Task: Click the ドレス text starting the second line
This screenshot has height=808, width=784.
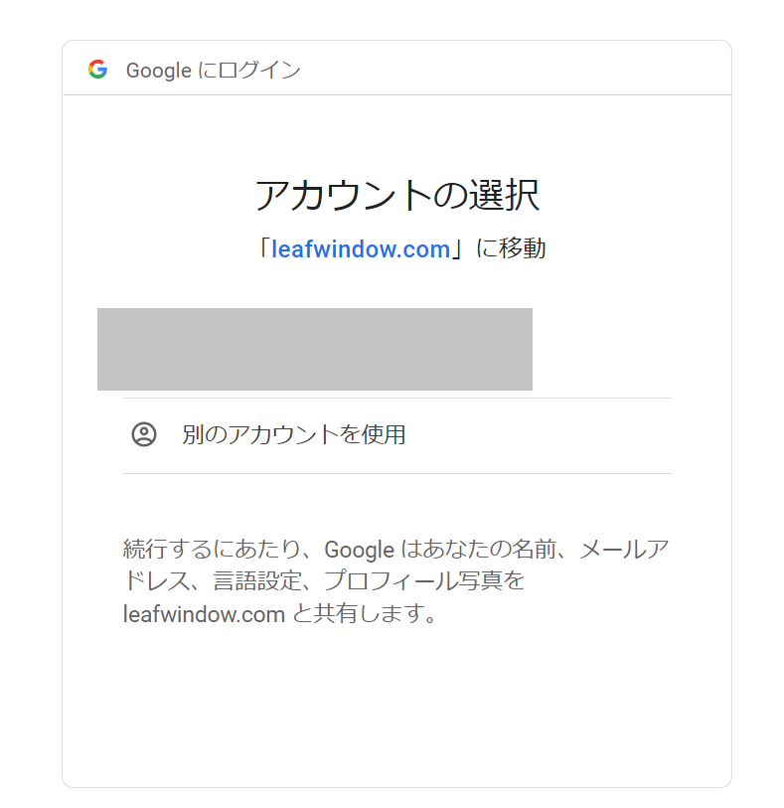Action: (157, 581)
